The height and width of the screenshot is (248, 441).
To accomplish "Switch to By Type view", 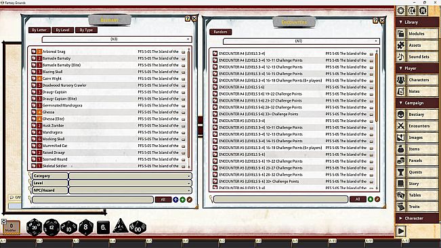I will click(x=86, y=30).
